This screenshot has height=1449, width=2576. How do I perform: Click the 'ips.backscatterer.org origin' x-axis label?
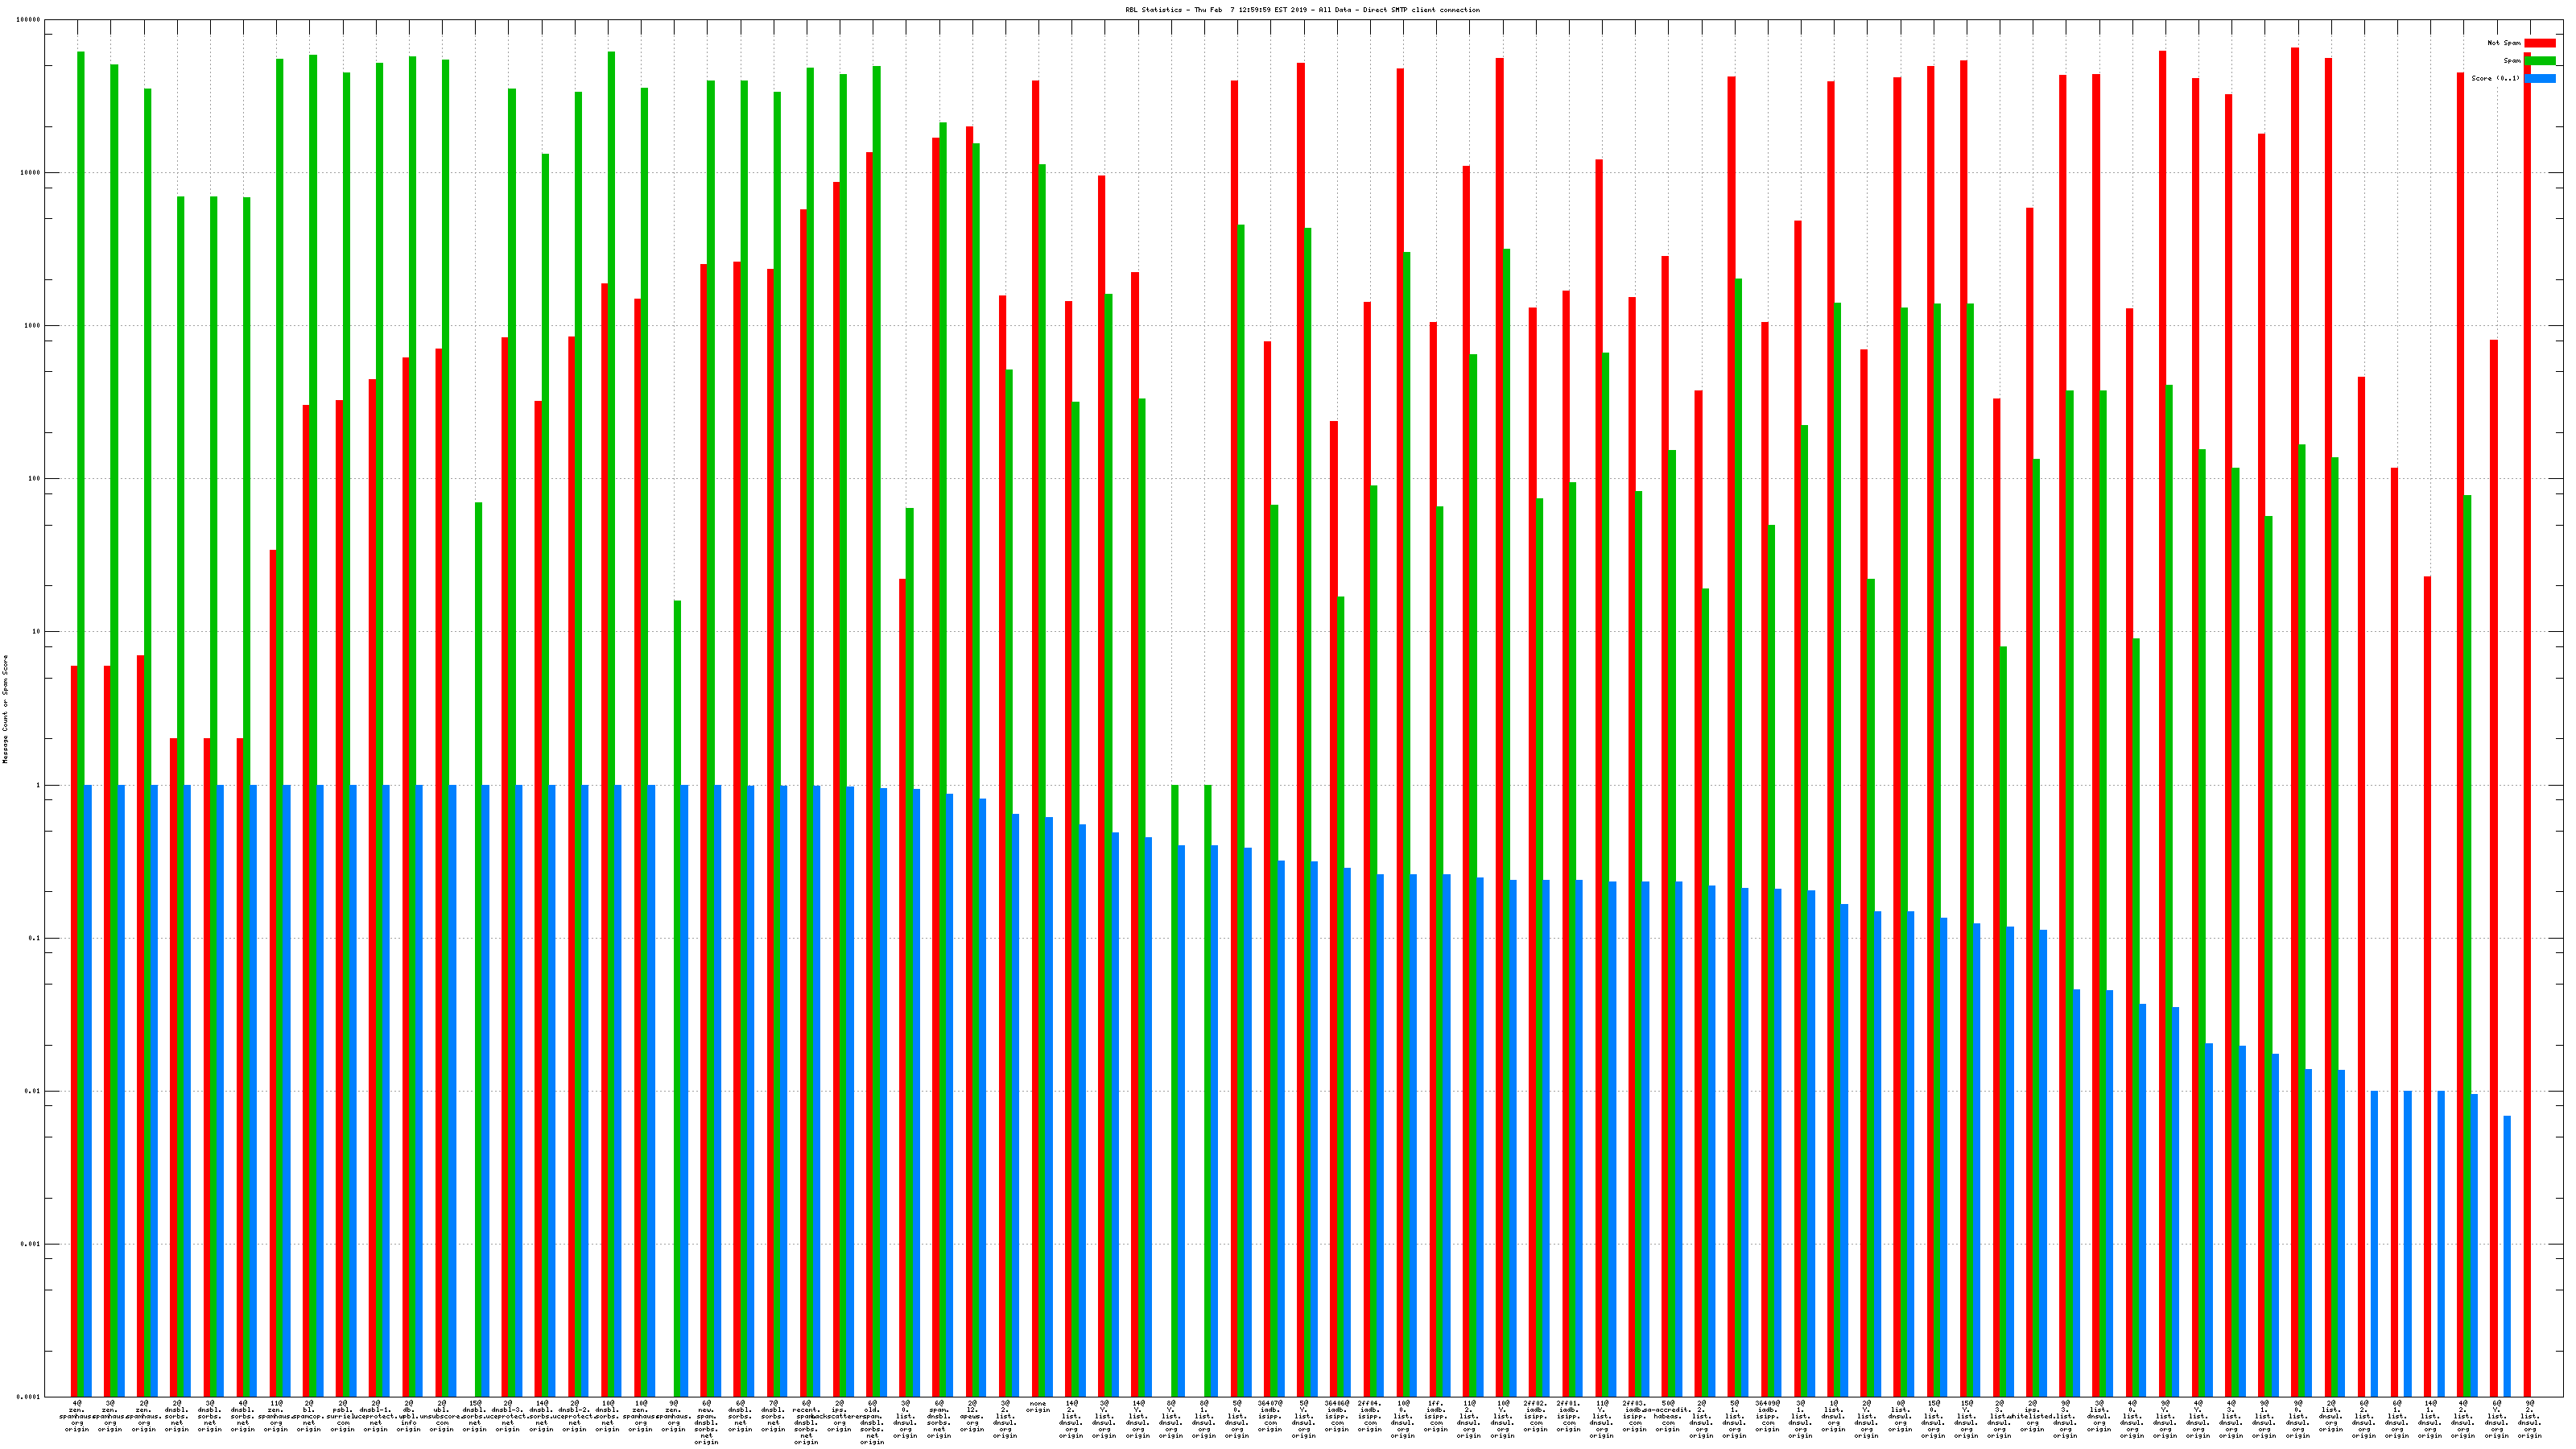click(x=839, y=1416)
